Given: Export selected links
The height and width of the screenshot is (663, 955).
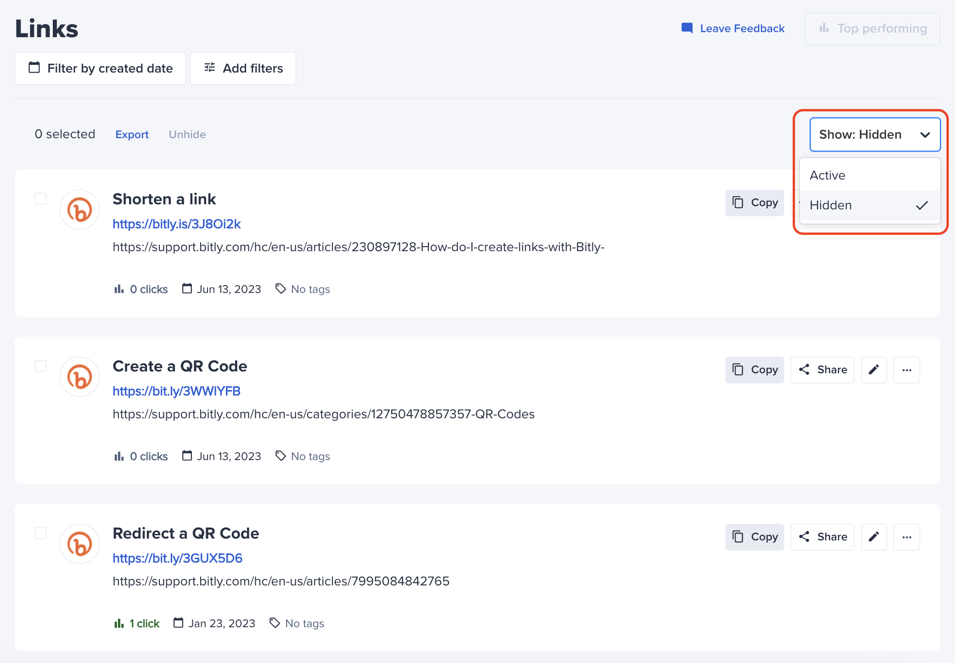Looking at the screenshot, I should click(x=132, y=135).
